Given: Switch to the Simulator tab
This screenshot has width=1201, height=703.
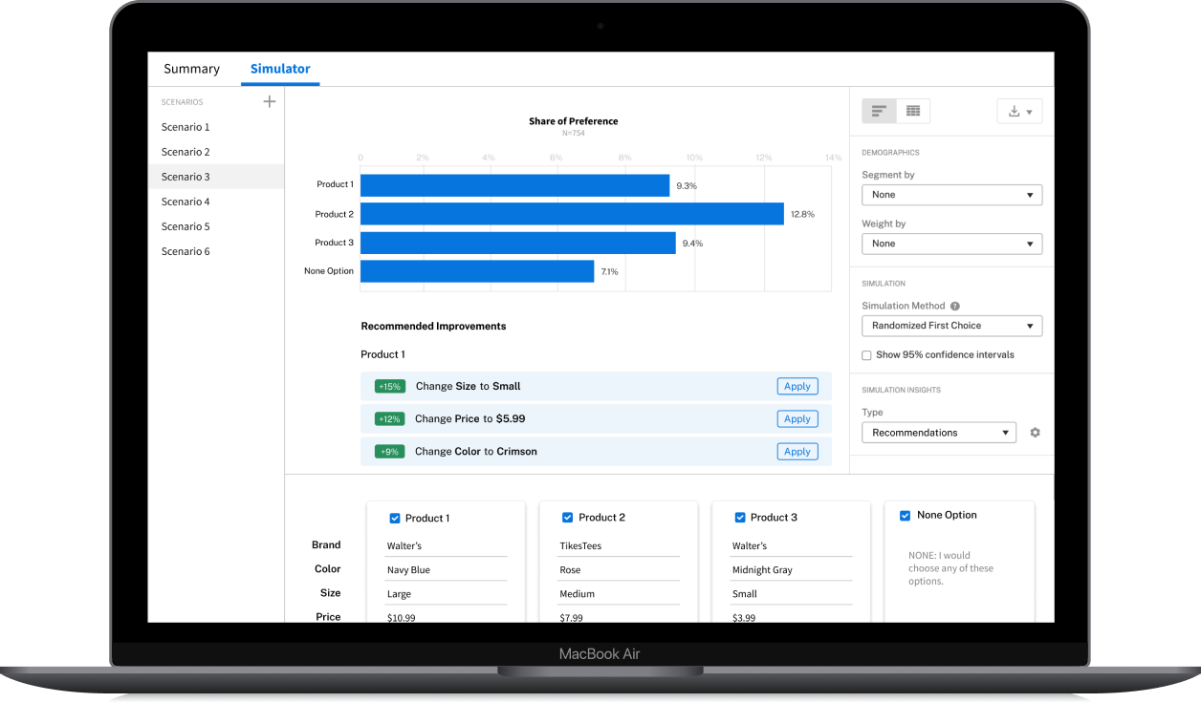Looking at the screenshot, I should [x=280, y=69].
